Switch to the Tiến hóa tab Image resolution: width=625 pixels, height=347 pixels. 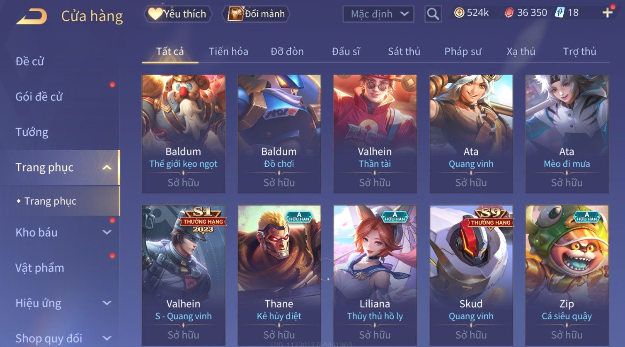[x=228, y=52]
